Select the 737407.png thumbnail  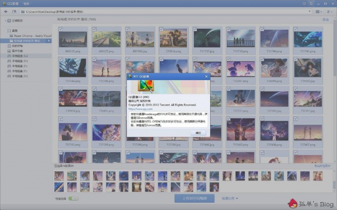point(308,132)
